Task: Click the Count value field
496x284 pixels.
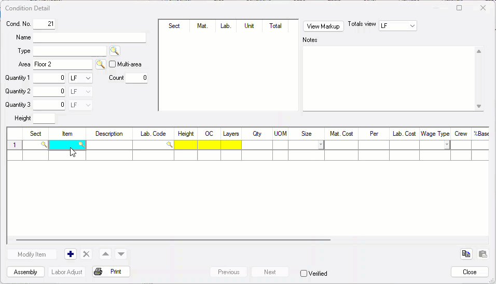Action: pos(136,78)
